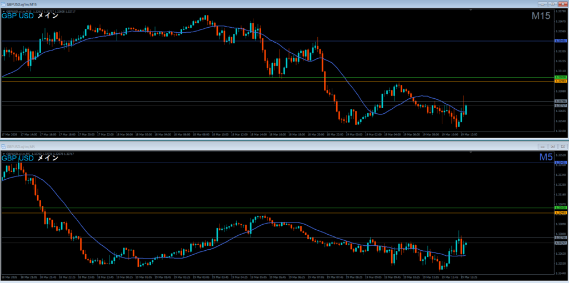Expand the one-click trading arrow on M15 chart
The width and height of the screenshot is (569, 283).
3,11
